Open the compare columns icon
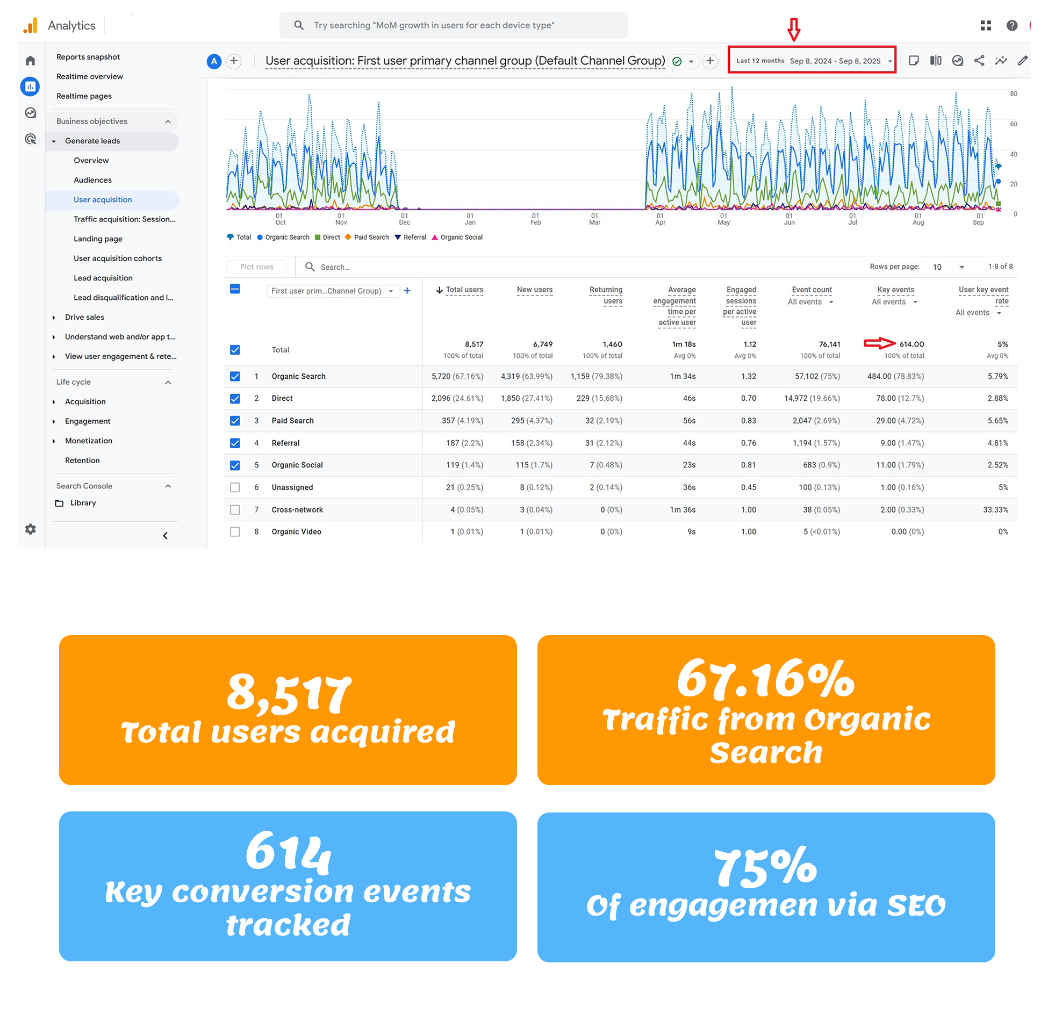The image size is (1048, 1014). [935, 61]
